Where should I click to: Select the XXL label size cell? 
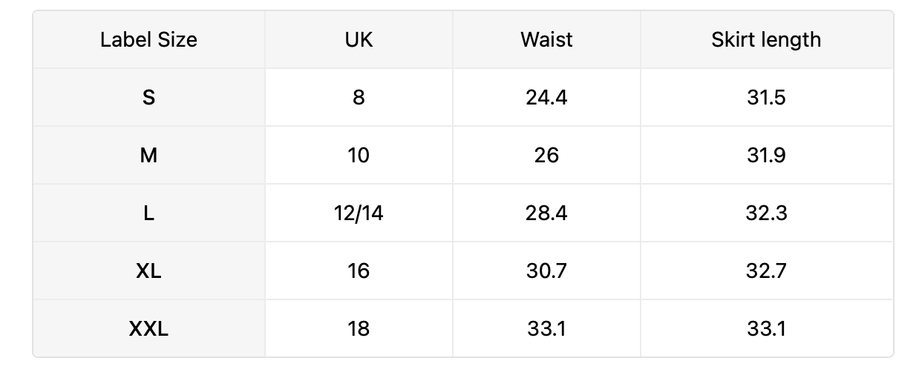click(148, 328)
